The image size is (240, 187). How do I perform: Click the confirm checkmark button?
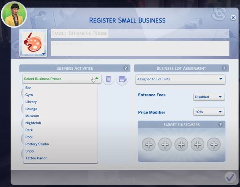tap(230, 177)
